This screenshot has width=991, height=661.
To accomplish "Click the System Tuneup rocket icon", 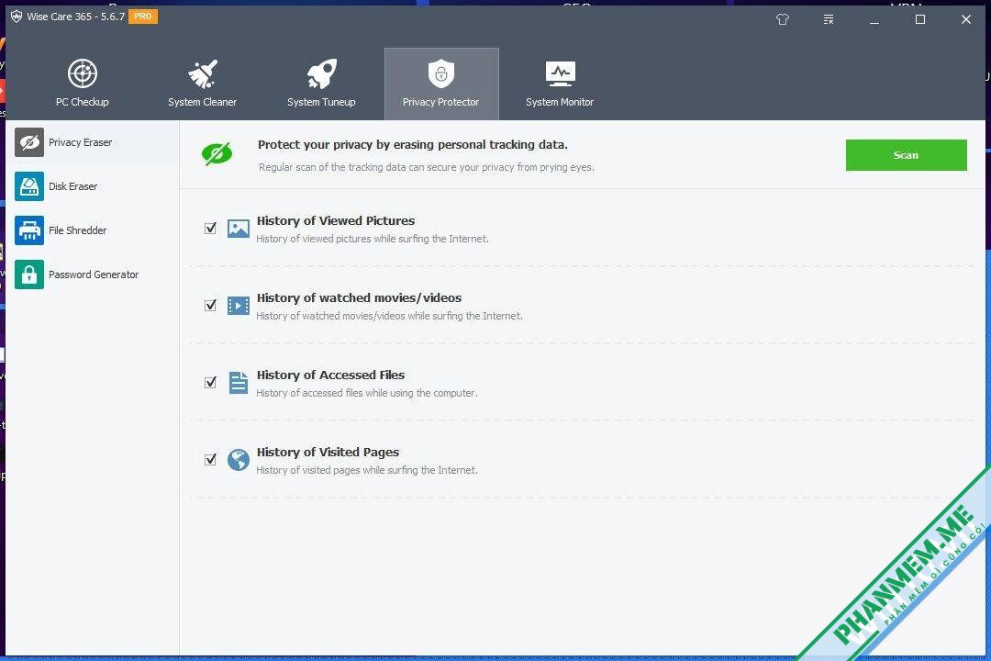I will coord(322,73).
